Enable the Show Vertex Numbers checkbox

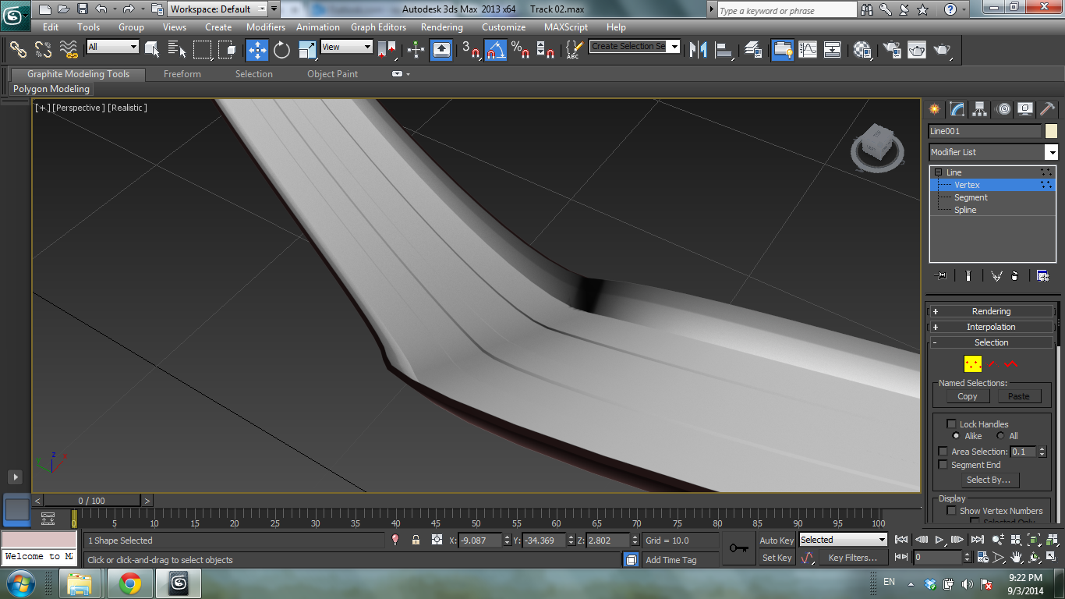click(x=953, y=510)
